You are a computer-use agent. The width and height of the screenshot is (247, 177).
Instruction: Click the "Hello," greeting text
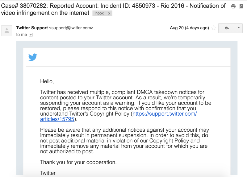47,81
